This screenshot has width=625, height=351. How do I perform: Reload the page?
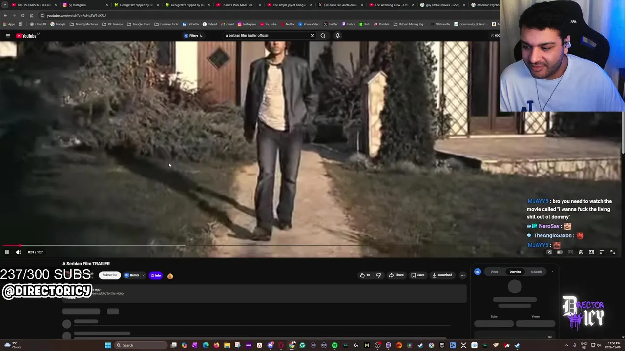23,15
